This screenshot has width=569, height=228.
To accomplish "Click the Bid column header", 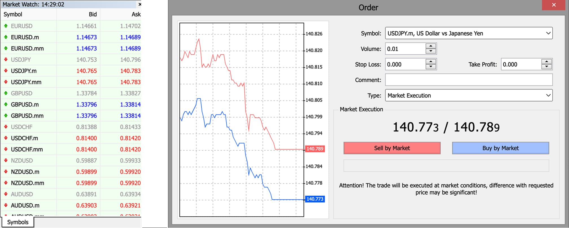I will point(93,14).
